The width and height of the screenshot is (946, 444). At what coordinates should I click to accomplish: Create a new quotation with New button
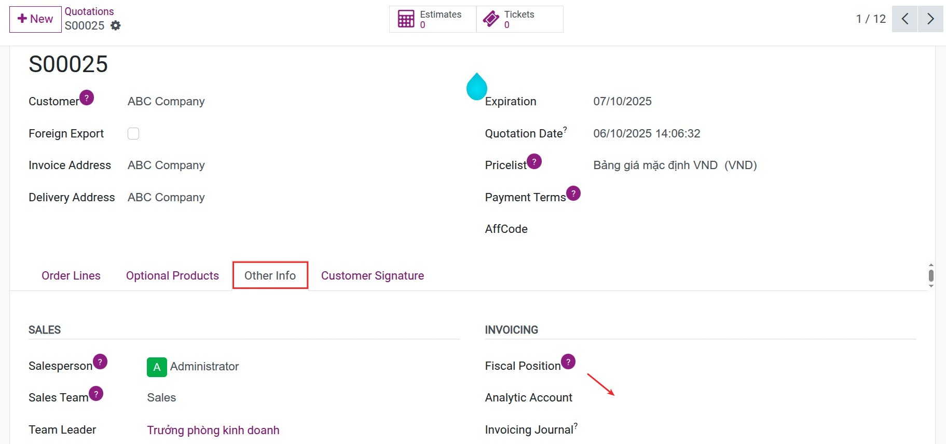coord(35,19)
